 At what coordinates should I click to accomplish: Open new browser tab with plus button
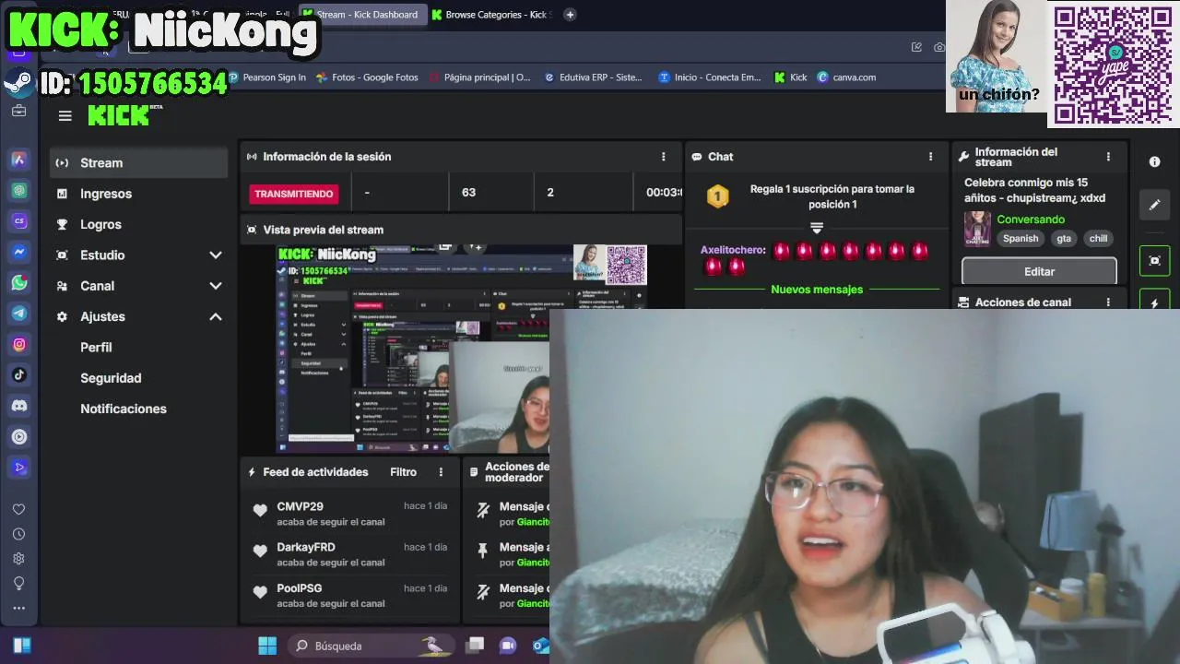[570, 14]
